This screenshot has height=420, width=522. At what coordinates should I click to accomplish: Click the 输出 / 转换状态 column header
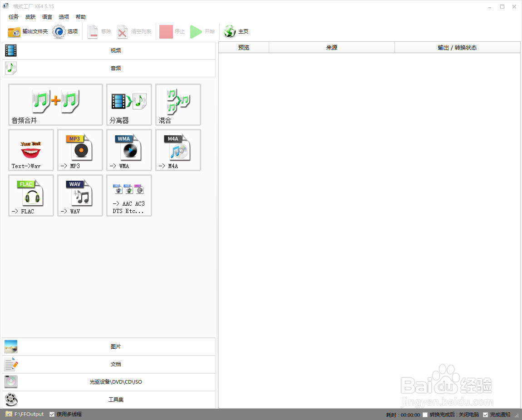pos(457,48)
